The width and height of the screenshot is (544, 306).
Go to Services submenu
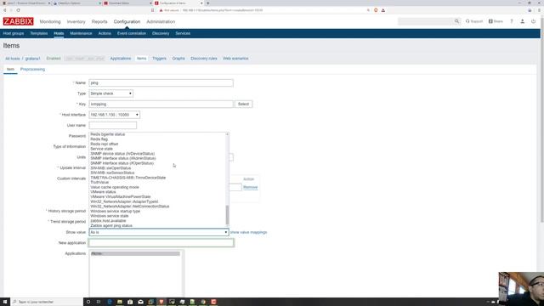183,33
